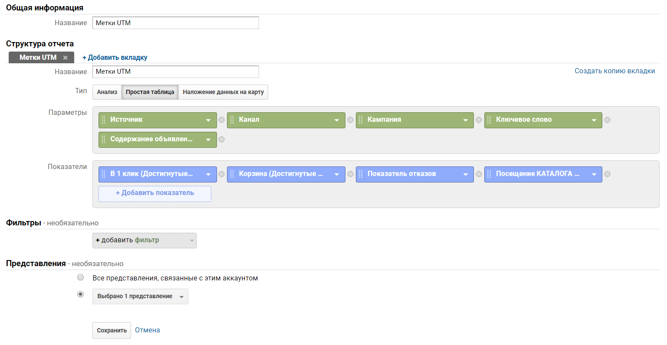Open the Показатель отказов metric dropdown
Viewport: 667px width, 345px height.
click(x=466, y=174)
